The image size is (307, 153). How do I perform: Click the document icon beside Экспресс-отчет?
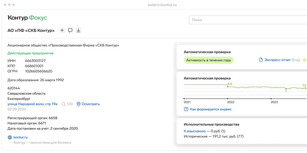pos(261,60)
